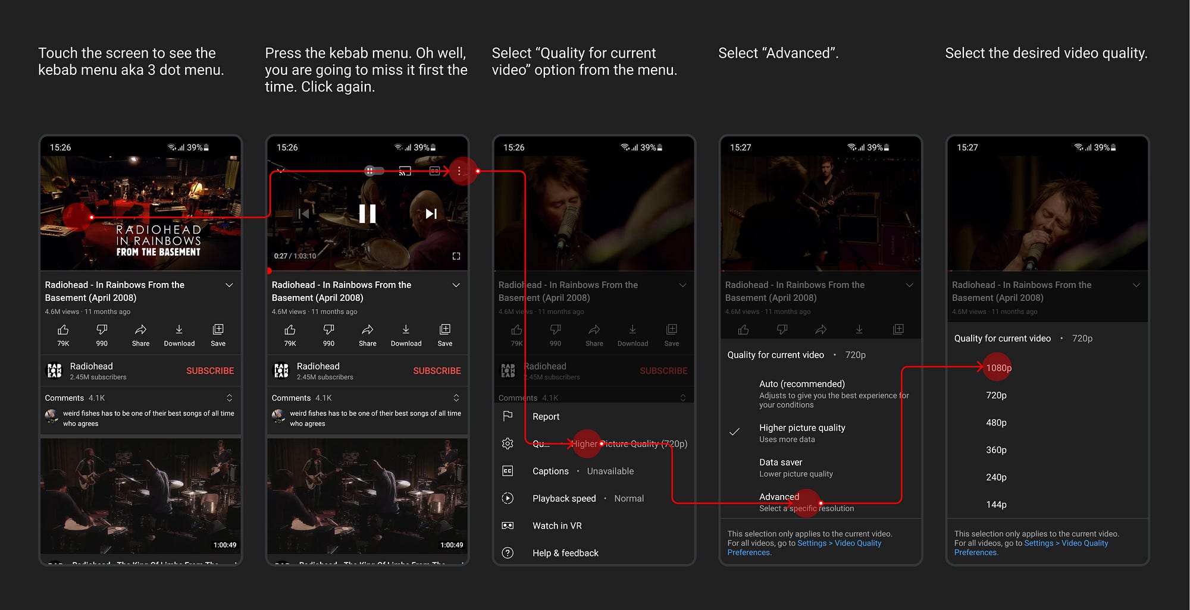This screenshot has width=1190, height=610.
Task: Follow Settings > Video Quality Preferences link in fourth phone
Action: (x=804, y=548)
